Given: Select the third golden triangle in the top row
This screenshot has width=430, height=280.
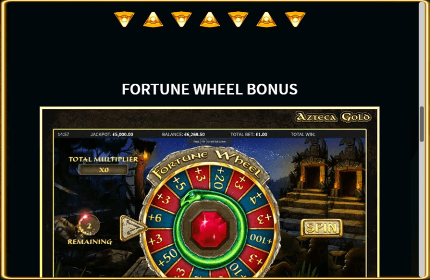Looking at the screenshot, I should 182,19.
